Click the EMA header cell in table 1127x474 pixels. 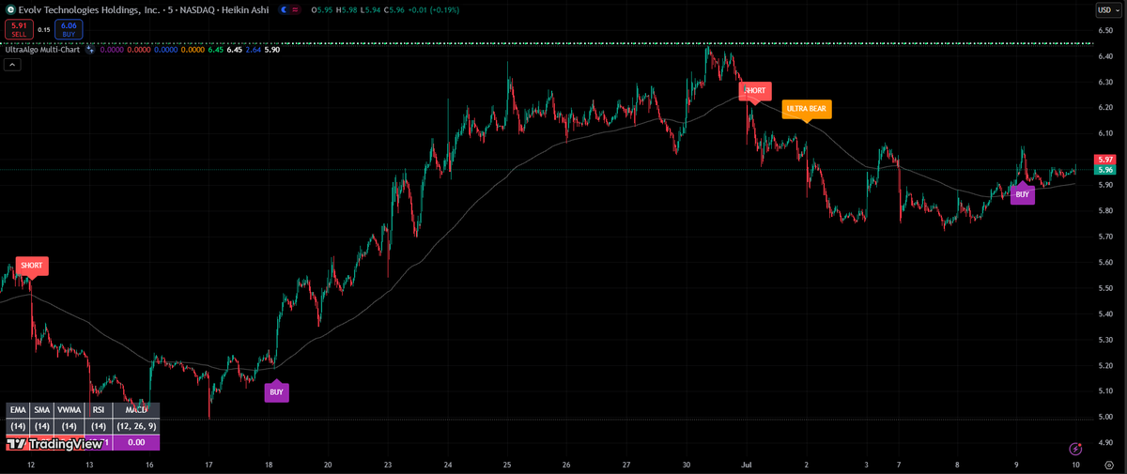pos(18,410)
